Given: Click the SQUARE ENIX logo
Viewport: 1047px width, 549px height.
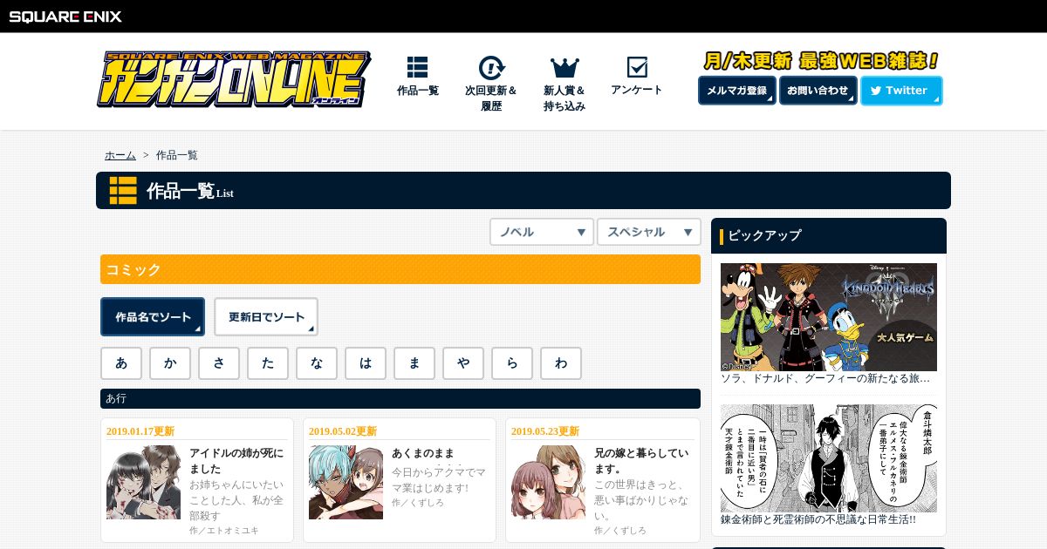Looking at the screenshot, I should [65, 16].
